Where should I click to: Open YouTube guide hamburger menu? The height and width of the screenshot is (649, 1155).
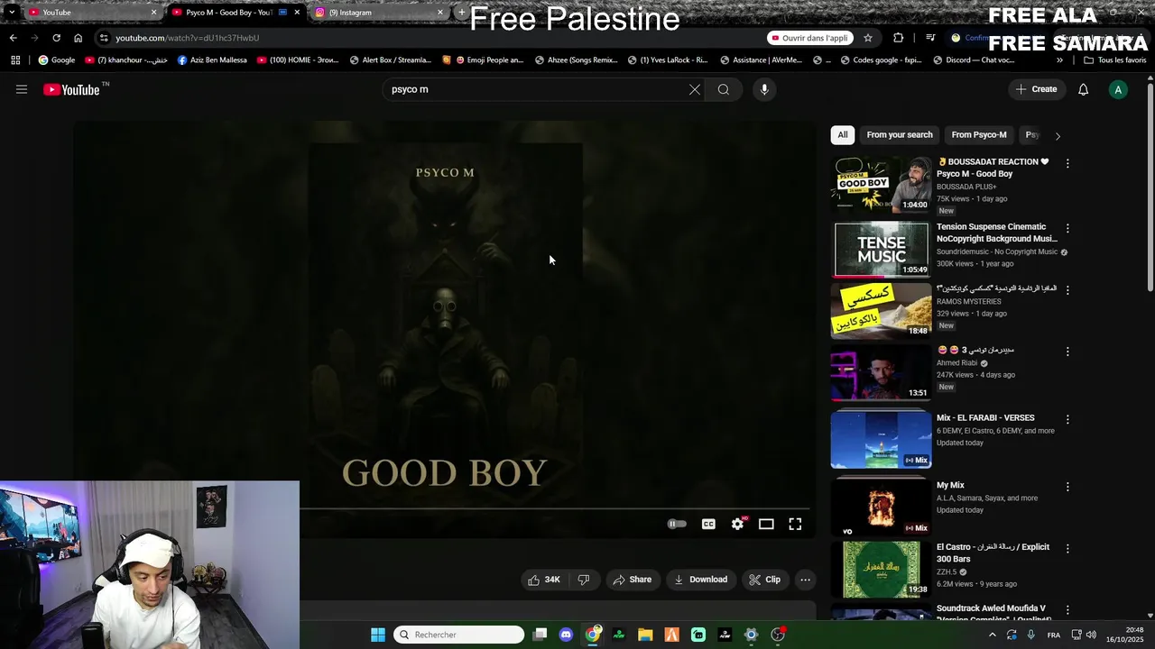[x=22, y=89]
